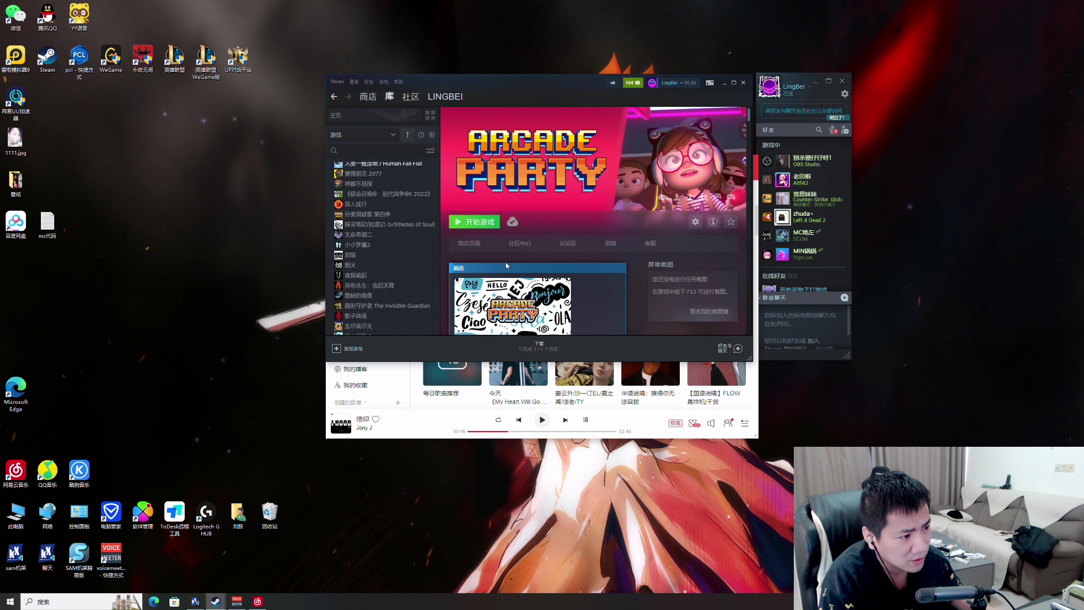Viewport: 1084px width, 610px height.
Task: Open 好友与聊天 plus icon in Steam
Action: [738, 348]
